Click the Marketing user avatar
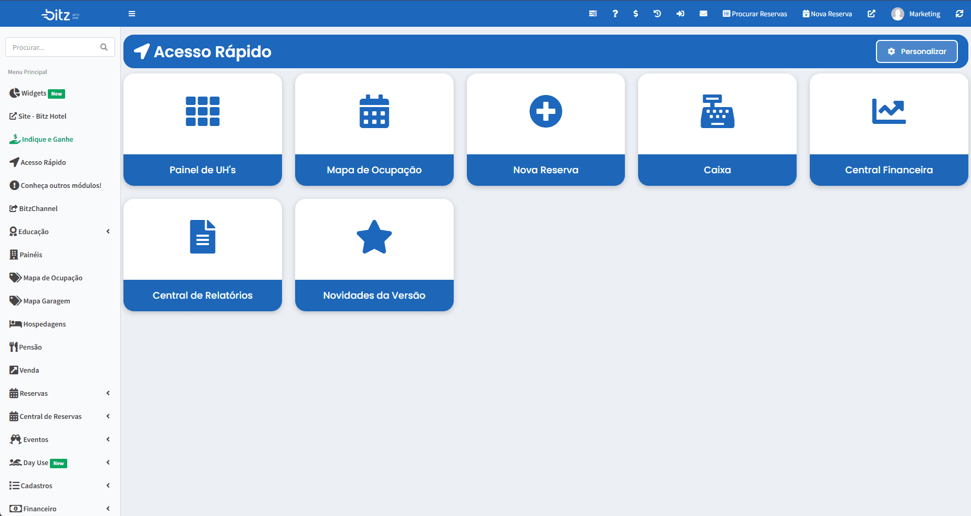Screen dimensions: 971x516 click(897, 14)
